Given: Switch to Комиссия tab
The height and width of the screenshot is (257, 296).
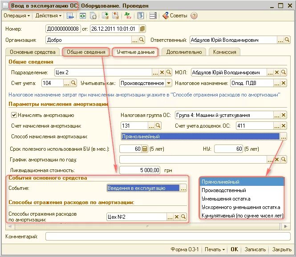Looking at the screenshot, I should point(224,52).
